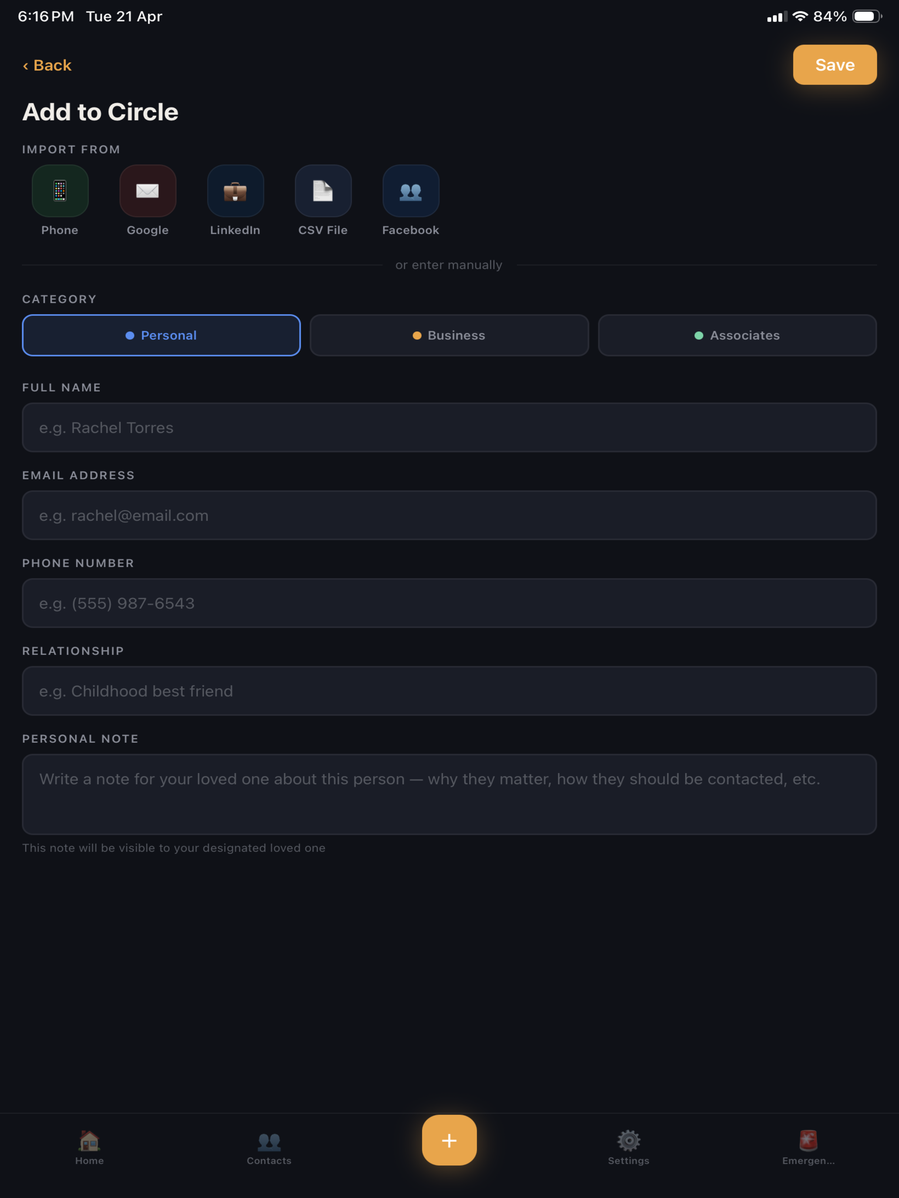Tap the 'Add to Circle' heading

[100, 112]
